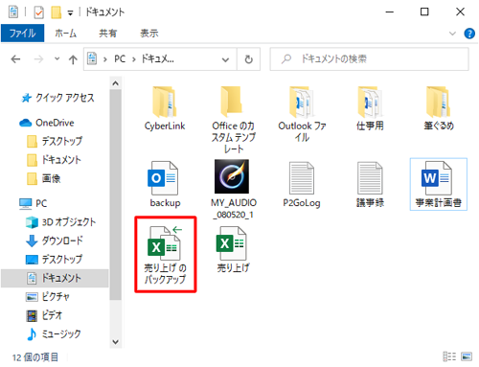Open the CyberLink folder
Viewport: 479px width, 367px height.
click(165, 108)
